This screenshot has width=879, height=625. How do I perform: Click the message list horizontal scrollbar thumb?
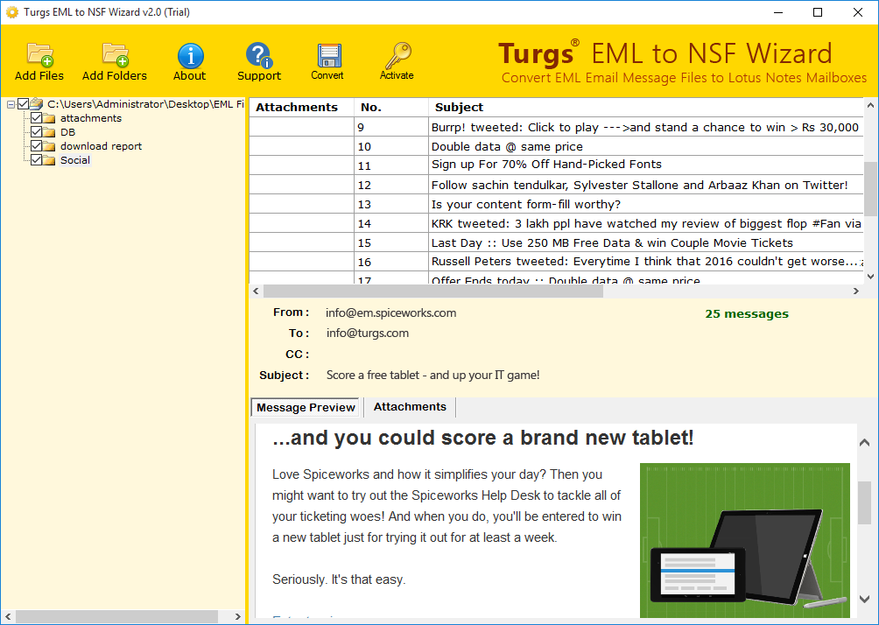tap(432, 291)
